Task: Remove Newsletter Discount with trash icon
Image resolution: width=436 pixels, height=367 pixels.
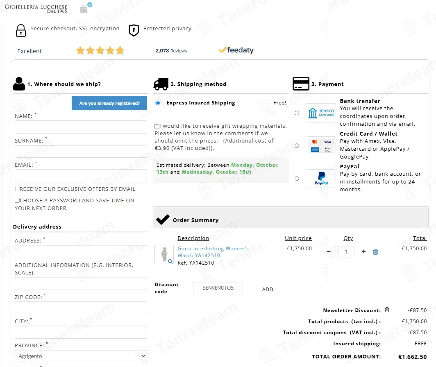Action: [x=387, y=310]
